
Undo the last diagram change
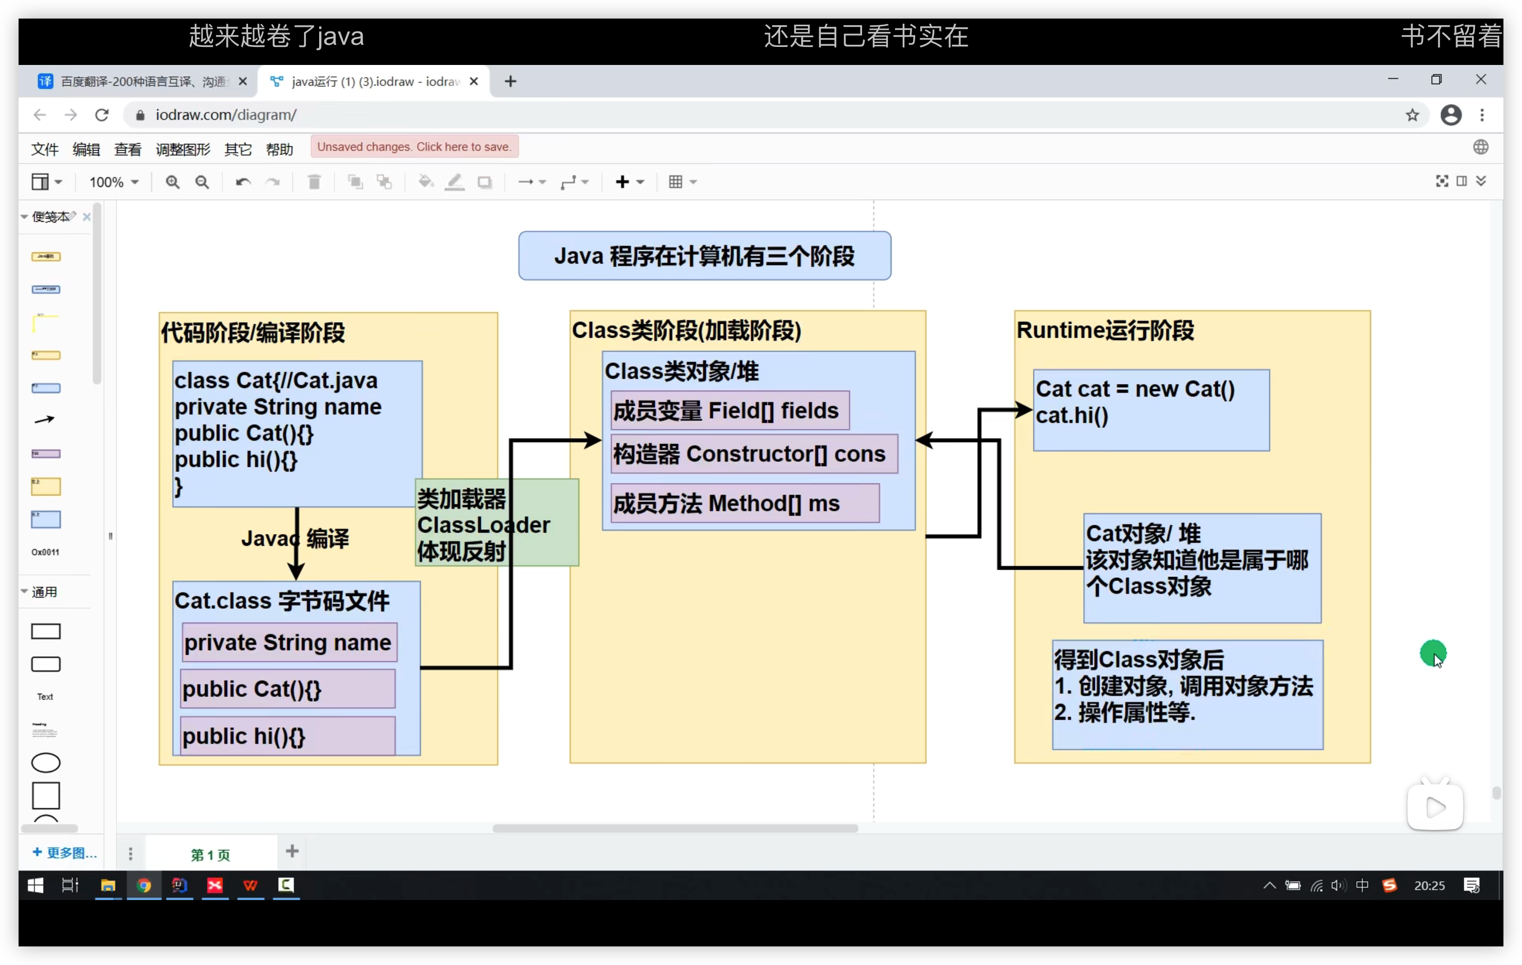243,182
